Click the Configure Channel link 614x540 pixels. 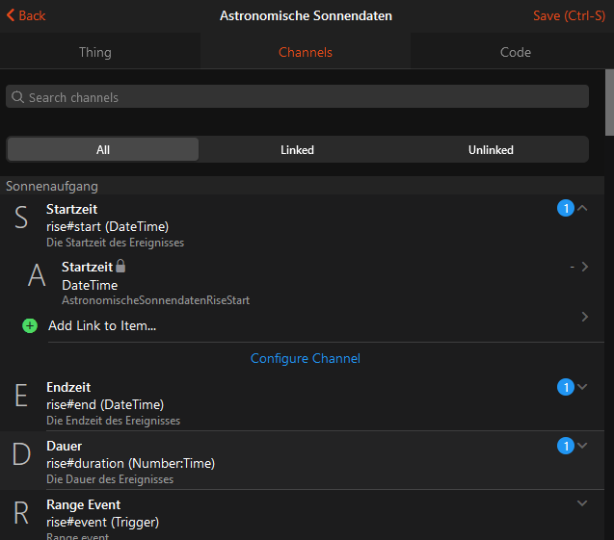306,358
